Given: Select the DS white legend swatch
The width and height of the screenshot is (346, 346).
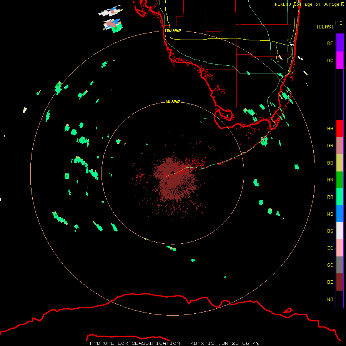Looking at the screenshot, I should click(339, 231).
